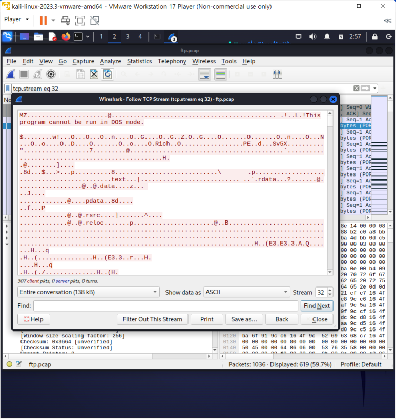Click packet details horizontal scrollbar
396x419 pixels.
pos(107,356)
